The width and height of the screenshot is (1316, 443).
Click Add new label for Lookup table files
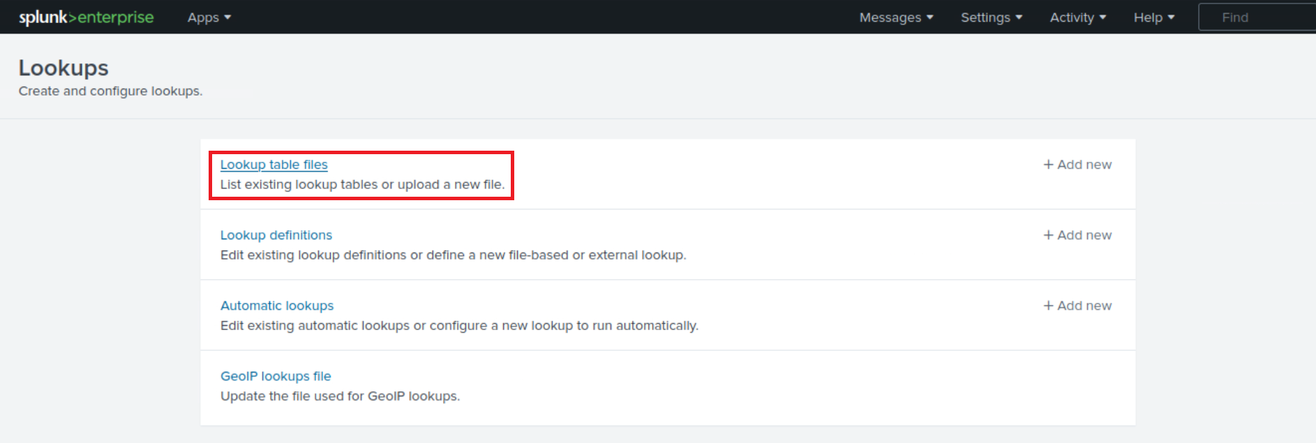[1084, 165]
